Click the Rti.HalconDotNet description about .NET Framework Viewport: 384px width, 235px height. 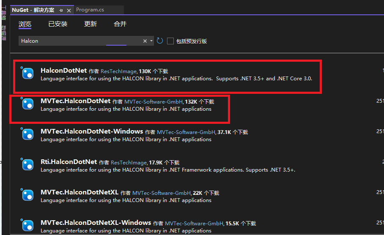168,170
